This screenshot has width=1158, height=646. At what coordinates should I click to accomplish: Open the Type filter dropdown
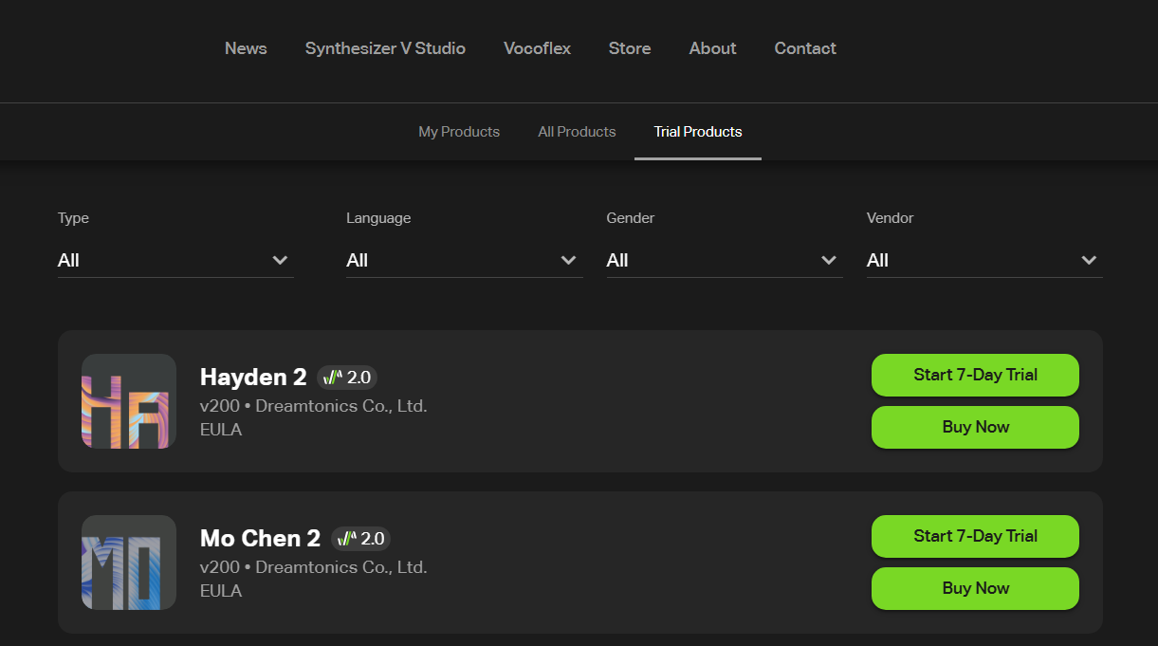175,260
